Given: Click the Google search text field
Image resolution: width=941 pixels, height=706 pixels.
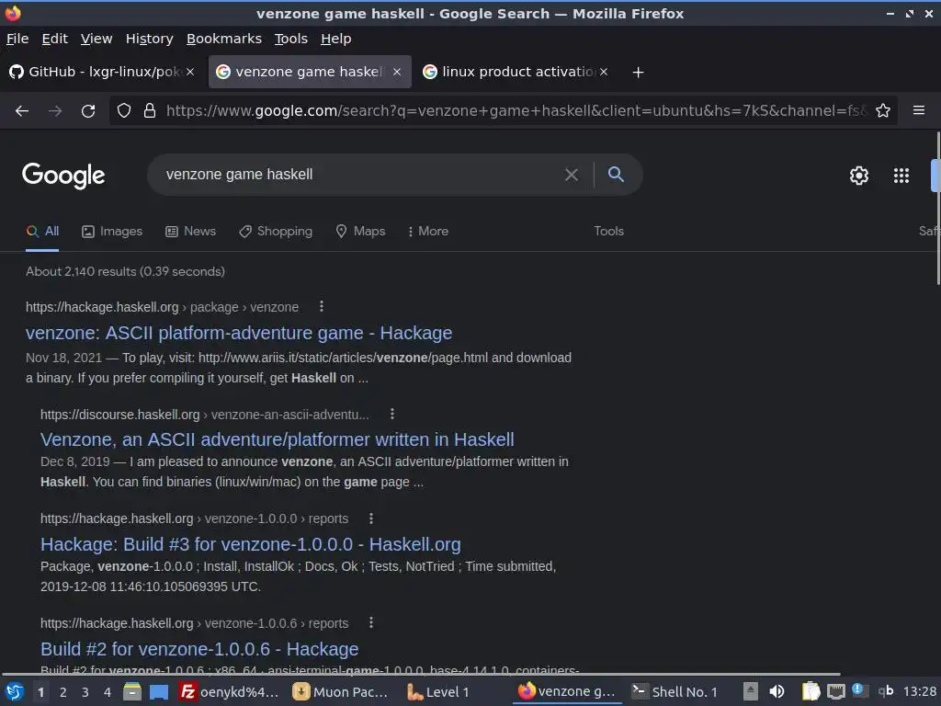Looking at the screenshot, I should click(360, 175).
